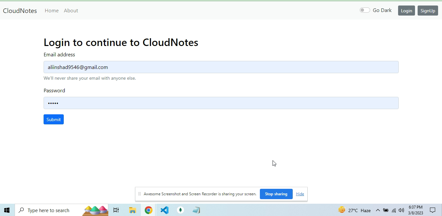
Task: Open the About nav item
Action: coord(71,11)
